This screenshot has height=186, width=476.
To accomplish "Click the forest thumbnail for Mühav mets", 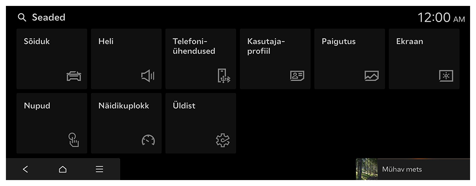I will pyautogui.click(x=367, y=169).
